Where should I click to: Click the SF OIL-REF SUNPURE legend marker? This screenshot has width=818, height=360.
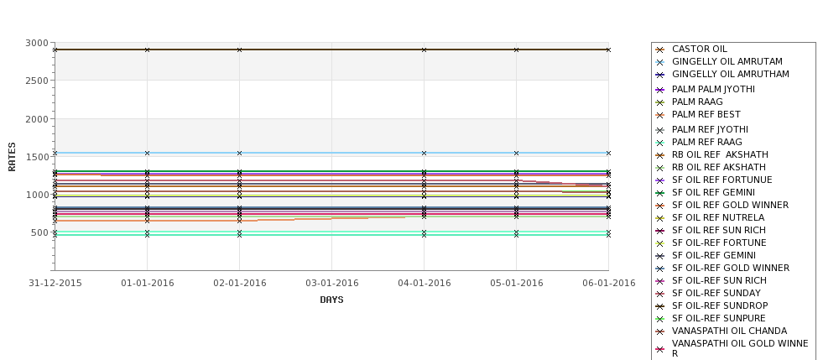pyautogui.click(x=659, y=319)
